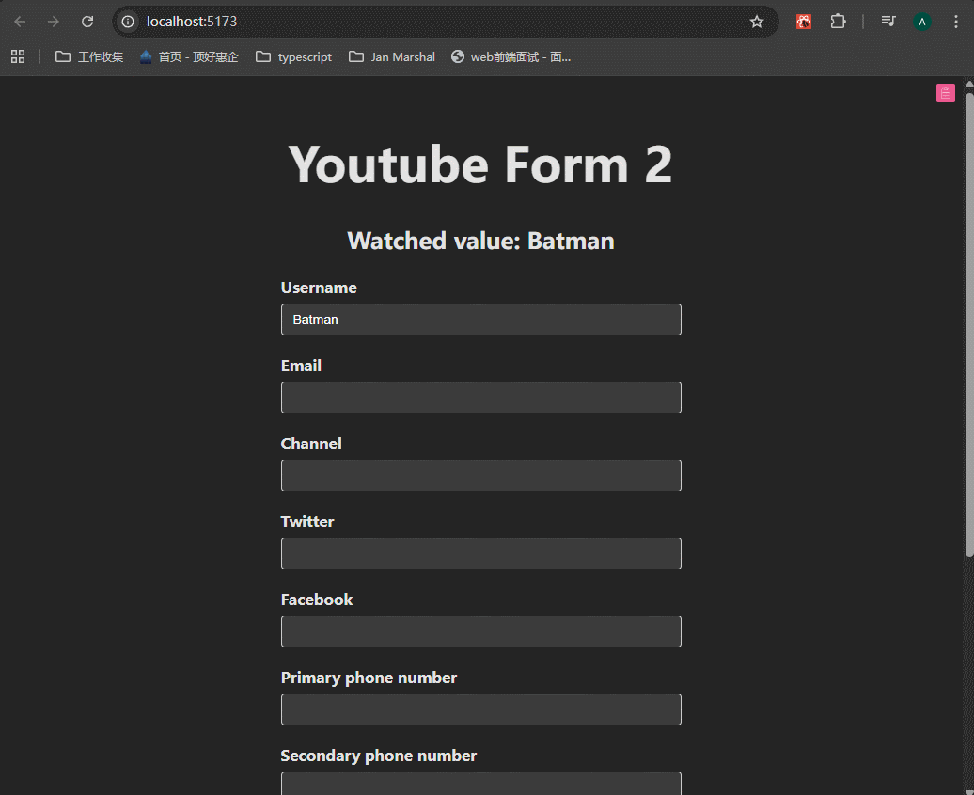Screen dimensions: 974x795
Task: Open the 首页 - 顶好惠企 bookmark
Action: click(x=189, y=56)
